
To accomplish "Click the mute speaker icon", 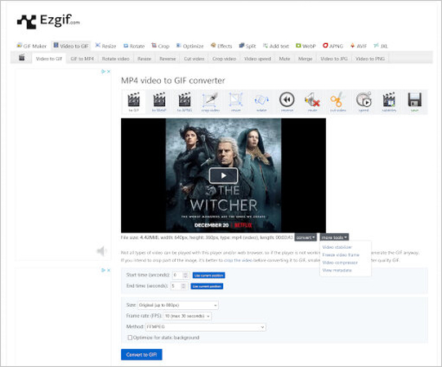I will [312, 102].
